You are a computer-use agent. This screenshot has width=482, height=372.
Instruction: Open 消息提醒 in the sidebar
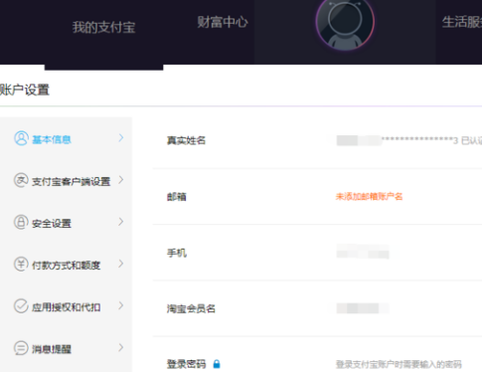click(x=52, y=349)
